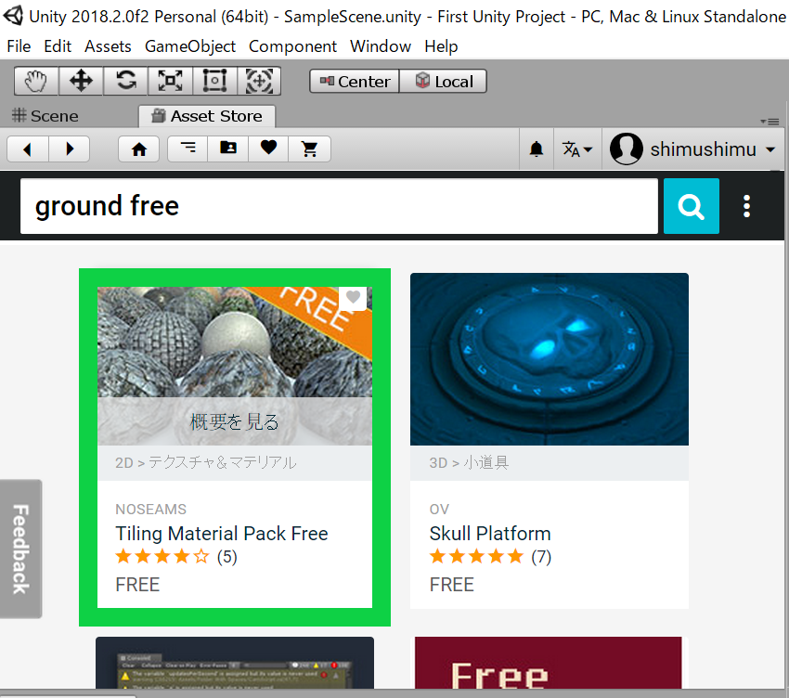Viewport: 789px width, 698px height.
Task: Select the Scale tool
Action: [x=170, y=82]
